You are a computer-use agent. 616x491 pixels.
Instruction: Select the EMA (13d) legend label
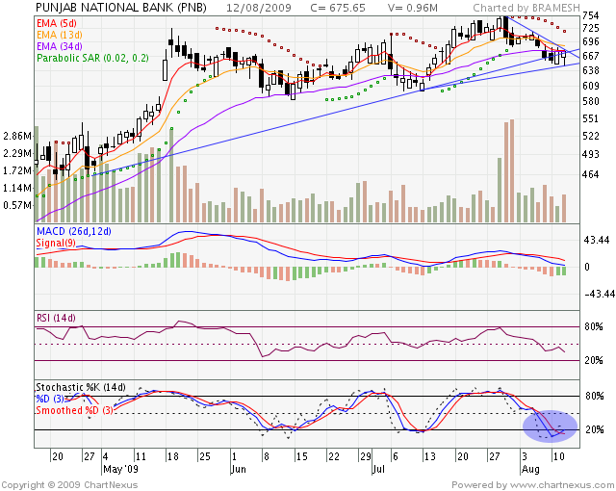pyautogui.click(x=60, y=35)
